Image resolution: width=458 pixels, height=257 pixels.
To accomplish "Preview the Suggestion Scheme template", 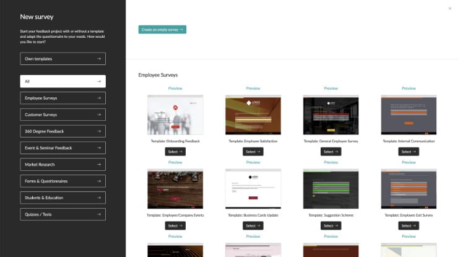I will [331, 162].
